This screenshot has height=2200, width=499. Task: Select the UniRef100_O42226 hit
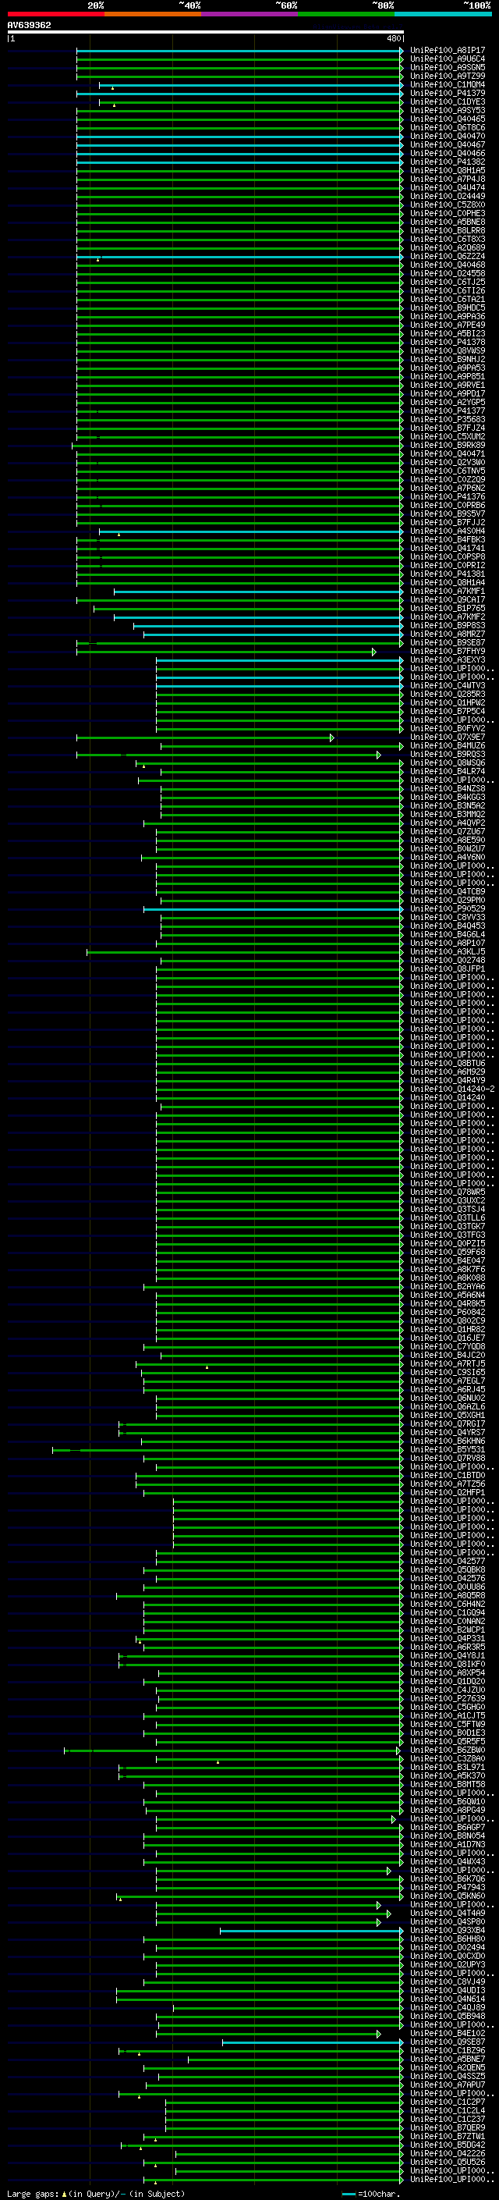[448, 2153]
